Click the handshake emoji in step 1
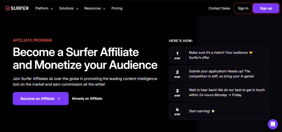 coord(251,53)
